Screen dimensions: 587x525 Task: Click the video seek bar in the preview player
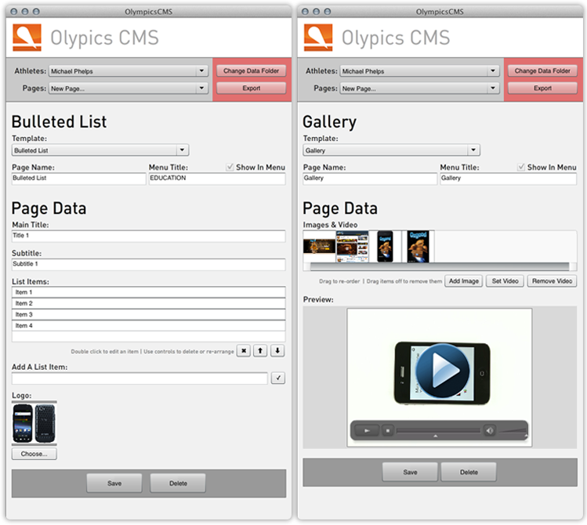[x=436, y=430]
